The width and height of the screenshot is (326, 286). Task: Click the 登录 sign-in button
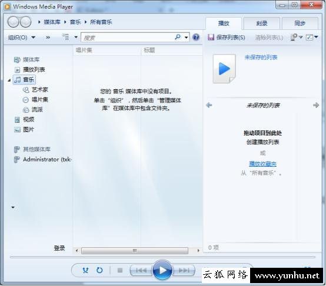click(x=59, y=248)
